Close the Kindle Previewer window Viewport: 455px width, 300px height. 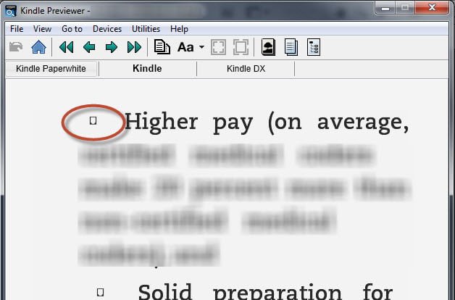coord(432,8)
